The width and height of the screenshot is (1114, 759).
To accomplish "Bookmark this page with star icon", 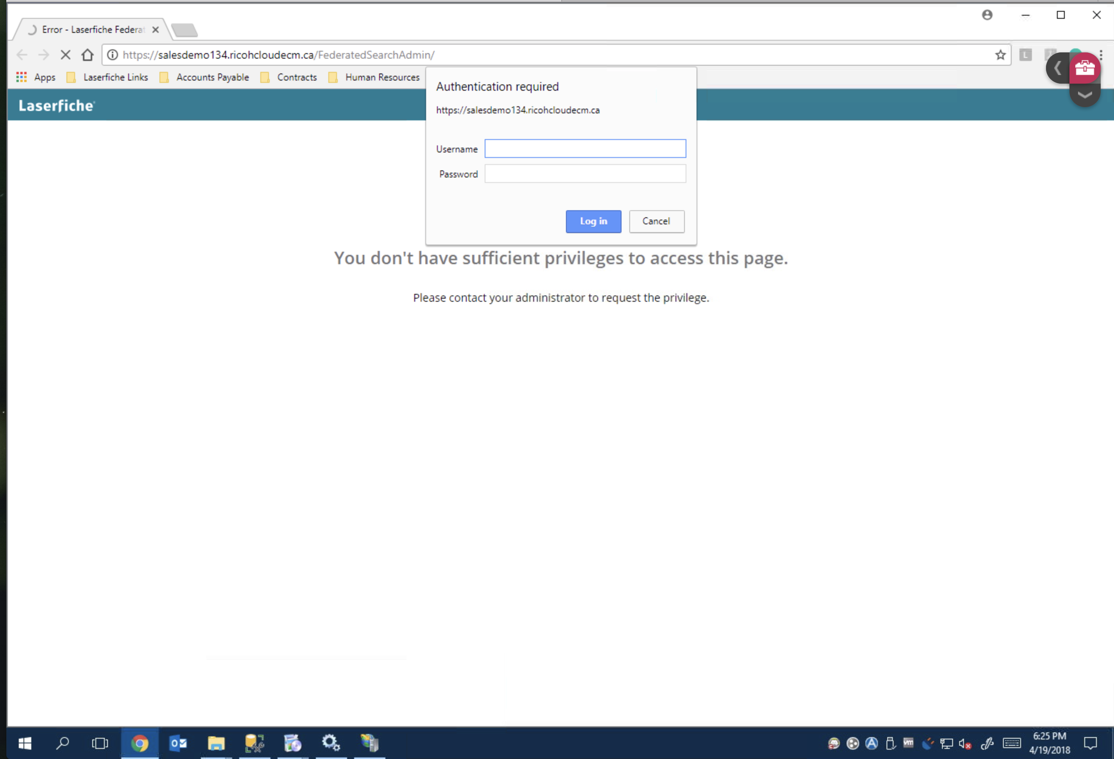I will [x=1000, y=55].
